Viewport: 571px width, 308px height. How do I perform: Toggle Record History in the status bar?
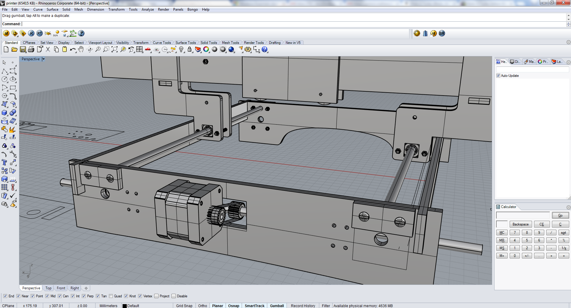click(x=303, y=306)
